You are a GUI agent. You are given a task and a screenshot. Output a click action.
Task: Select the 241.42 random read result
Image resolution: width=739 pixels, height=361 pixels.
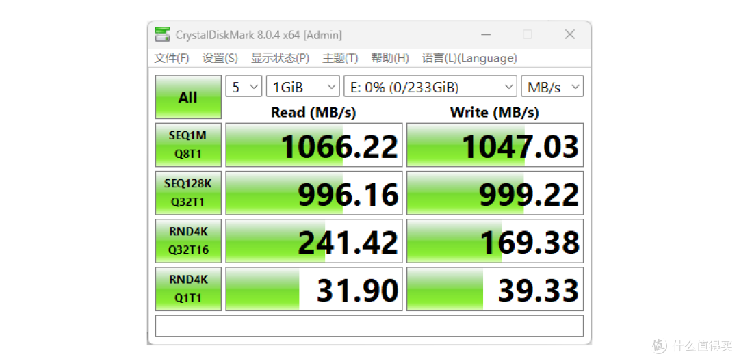tap(314, 241)
